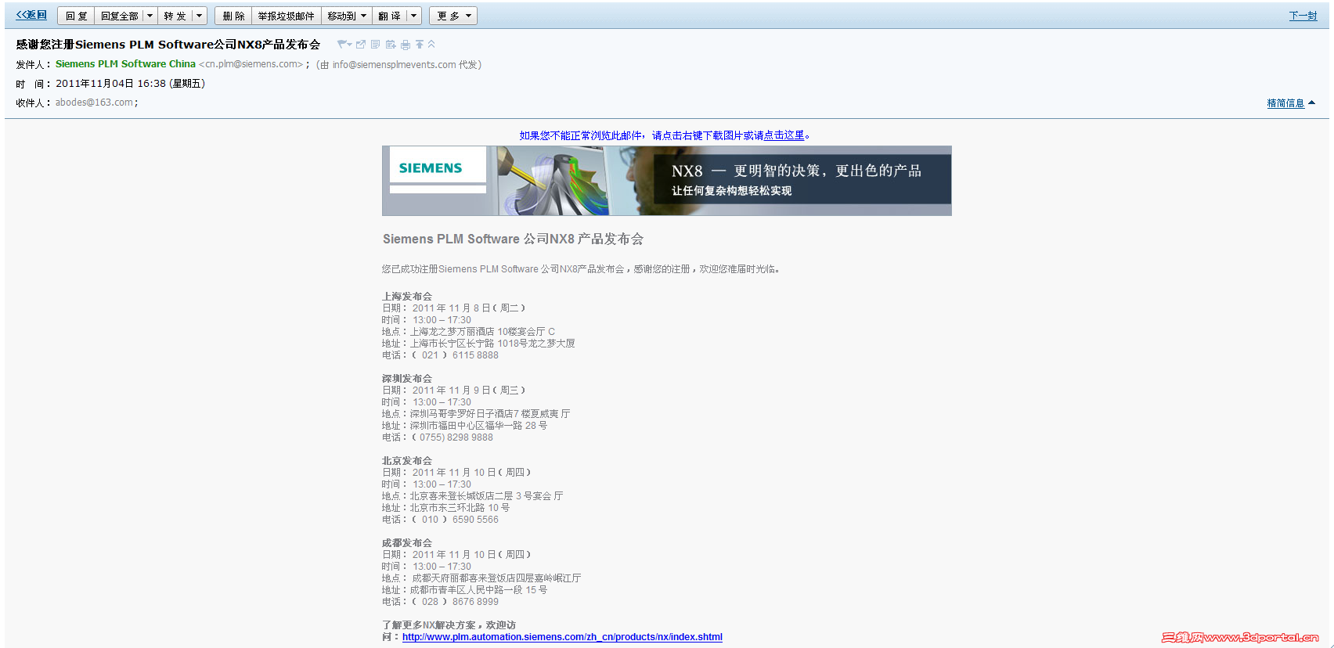Click the SIEMENS logo in banner
The image size is (1334, 648).
point(431,168)
